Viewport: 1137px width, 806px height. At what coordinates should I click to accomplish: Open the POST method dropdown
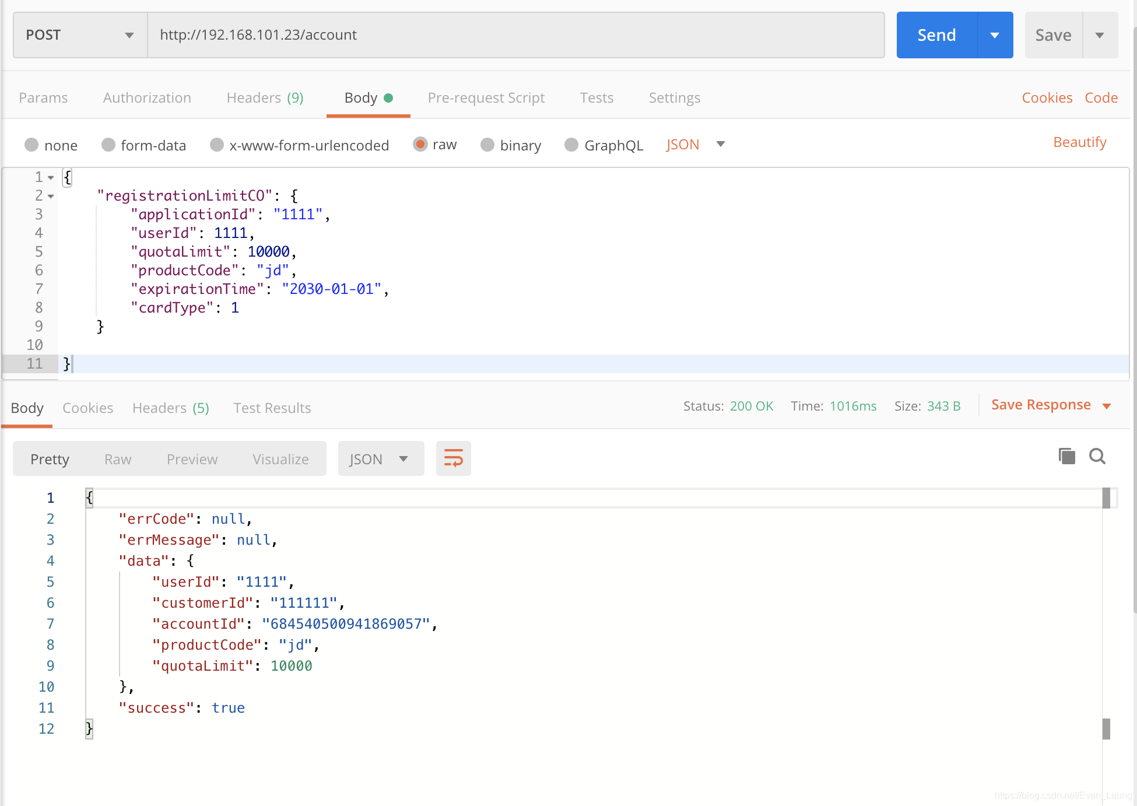pos(80,35)
